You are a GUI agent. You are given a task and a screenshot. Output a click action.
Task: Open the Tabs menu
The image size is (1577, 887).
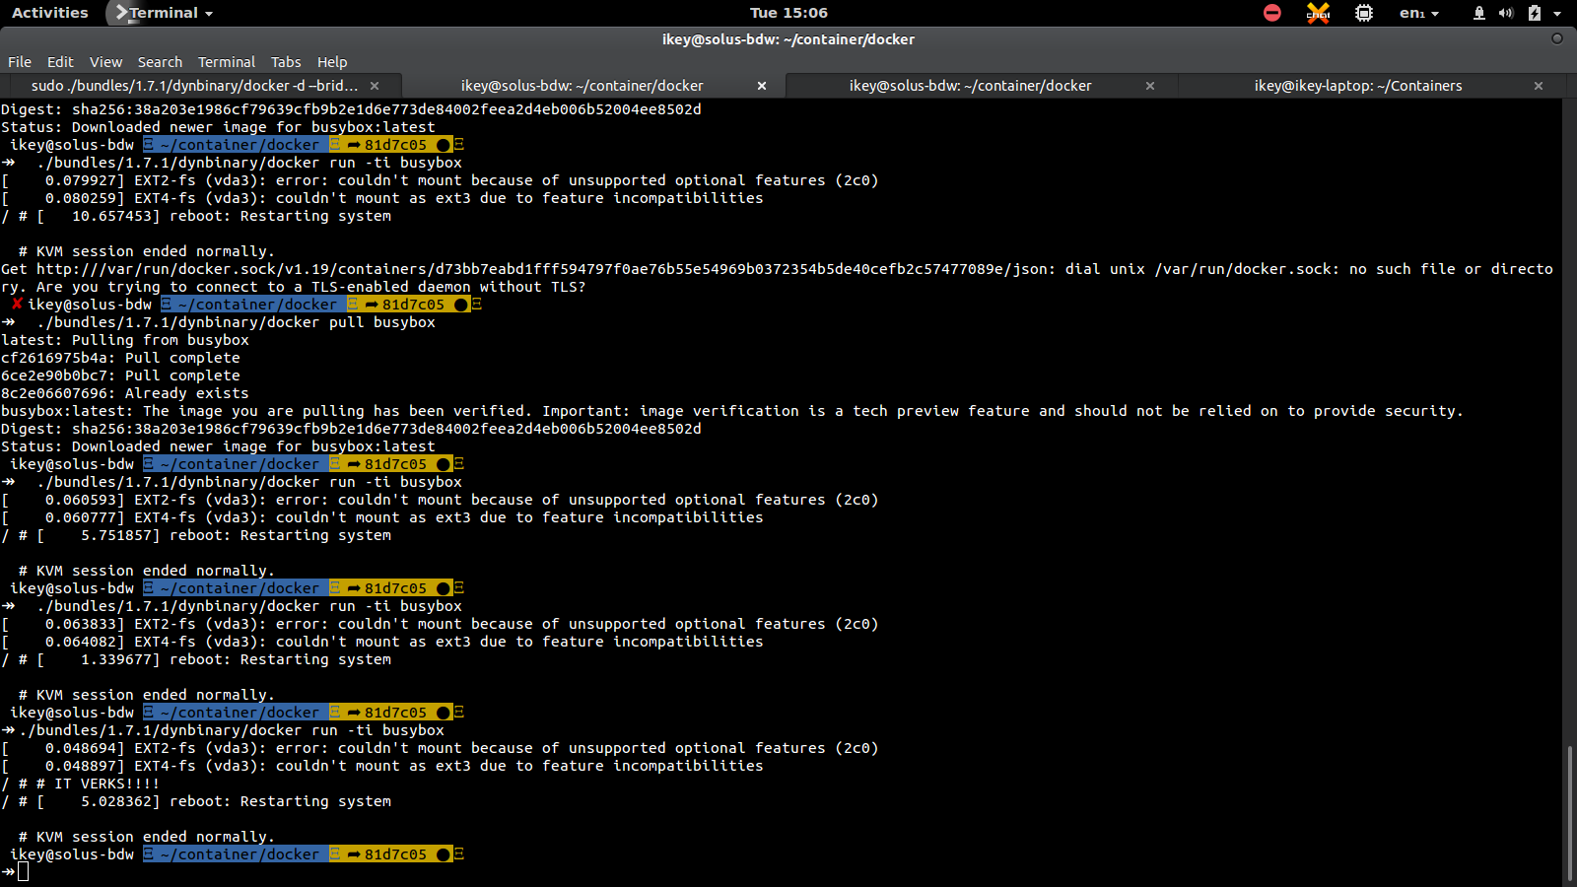pos(286,62)
